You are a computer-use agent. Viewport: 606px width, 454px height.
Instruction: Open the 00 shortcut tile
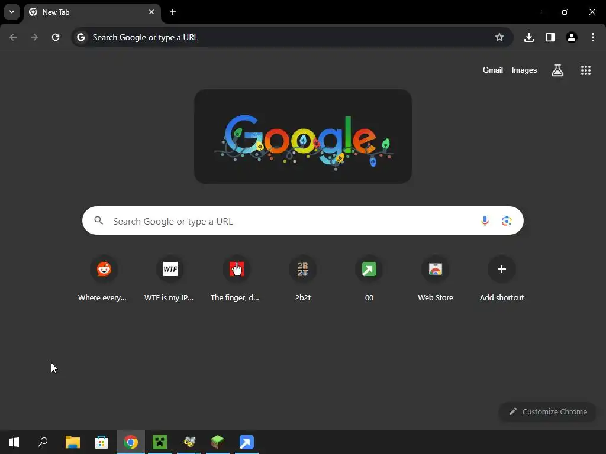tap(369, 279)
